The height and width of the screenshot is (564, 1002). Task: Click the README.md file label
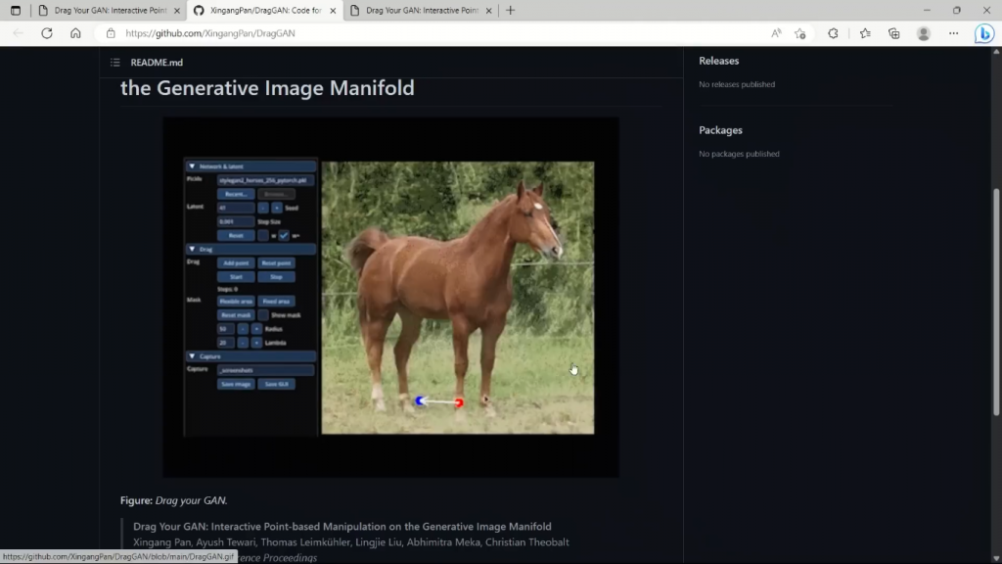coord(157,62)
